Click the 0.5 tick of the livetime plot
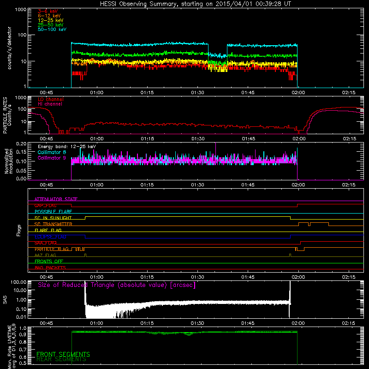 (23, 363)
